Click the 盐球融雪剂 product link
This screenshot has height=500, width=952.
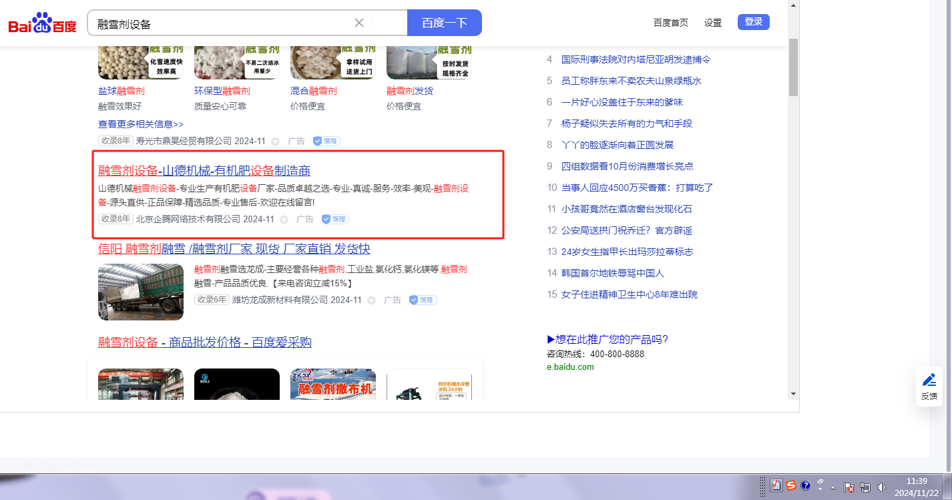[122, 91]
